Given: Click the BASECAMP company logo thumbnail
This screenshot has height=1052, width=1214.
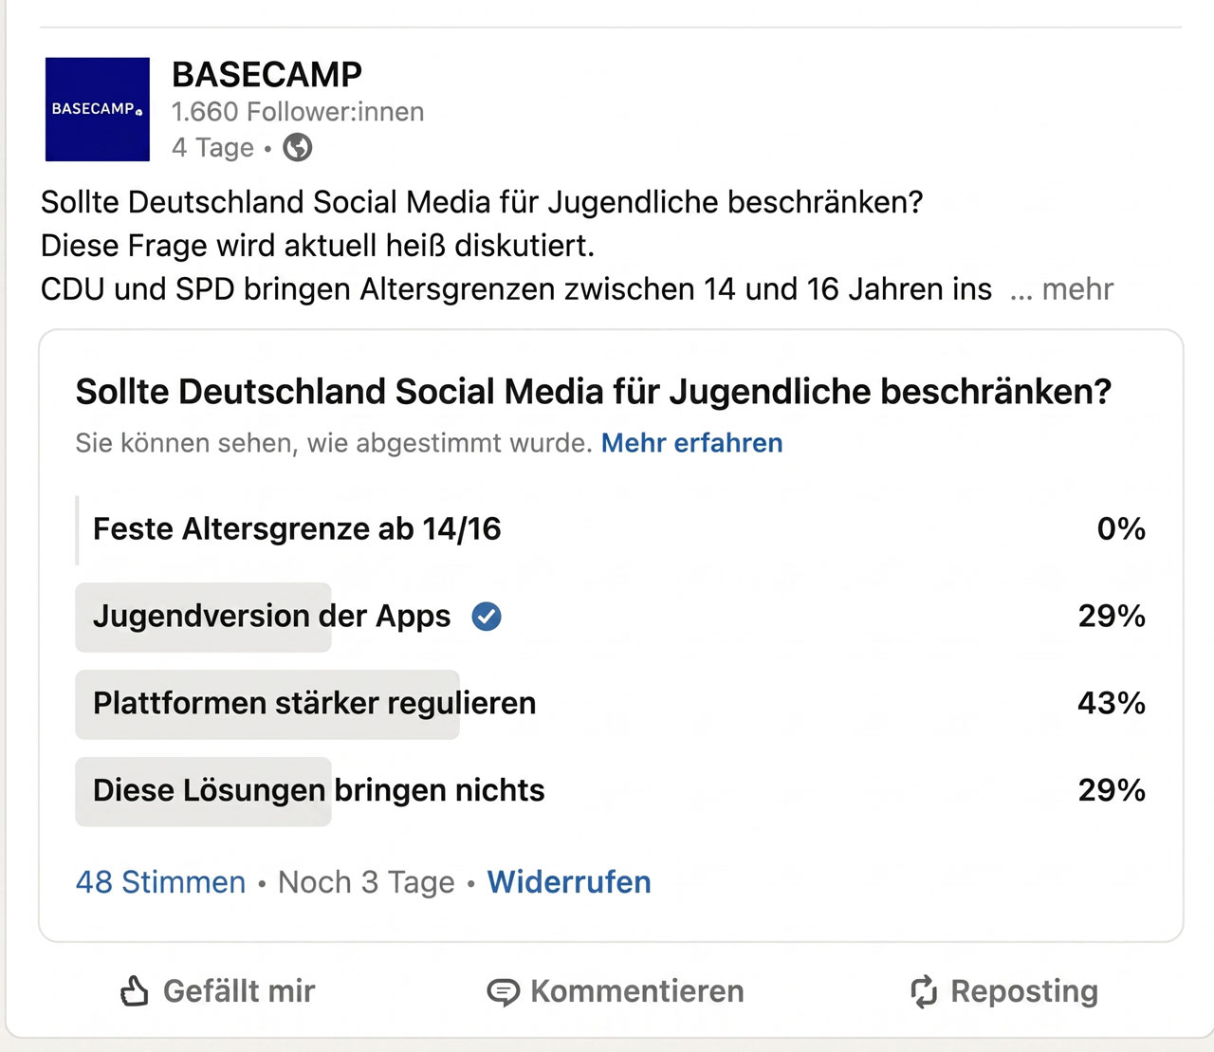Looking at the screenshot, I should point(98,109).
